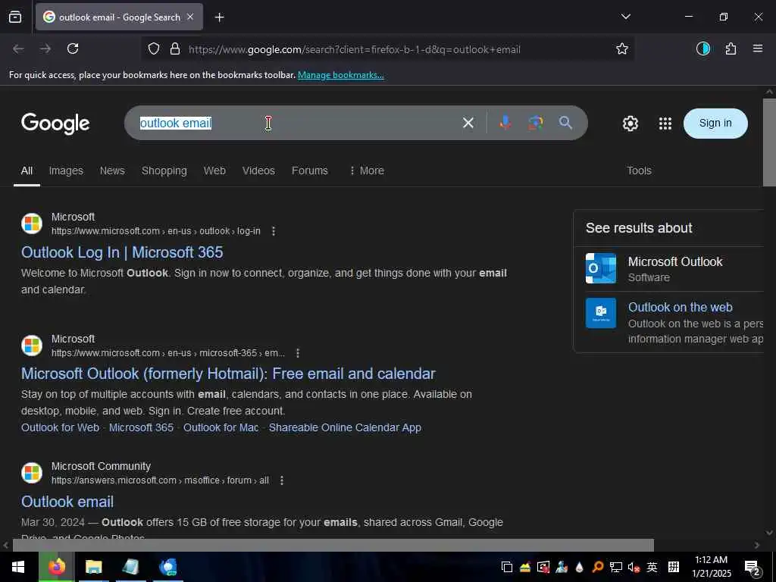
Task: Open Microsoft 365 sitelink
Action: point(141,427)
